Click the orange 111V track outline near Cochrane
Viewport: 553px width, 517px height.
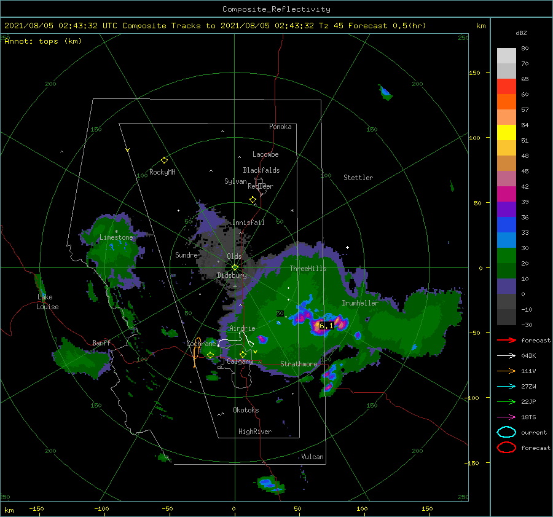pyautogui.click(x=197, y=352)
